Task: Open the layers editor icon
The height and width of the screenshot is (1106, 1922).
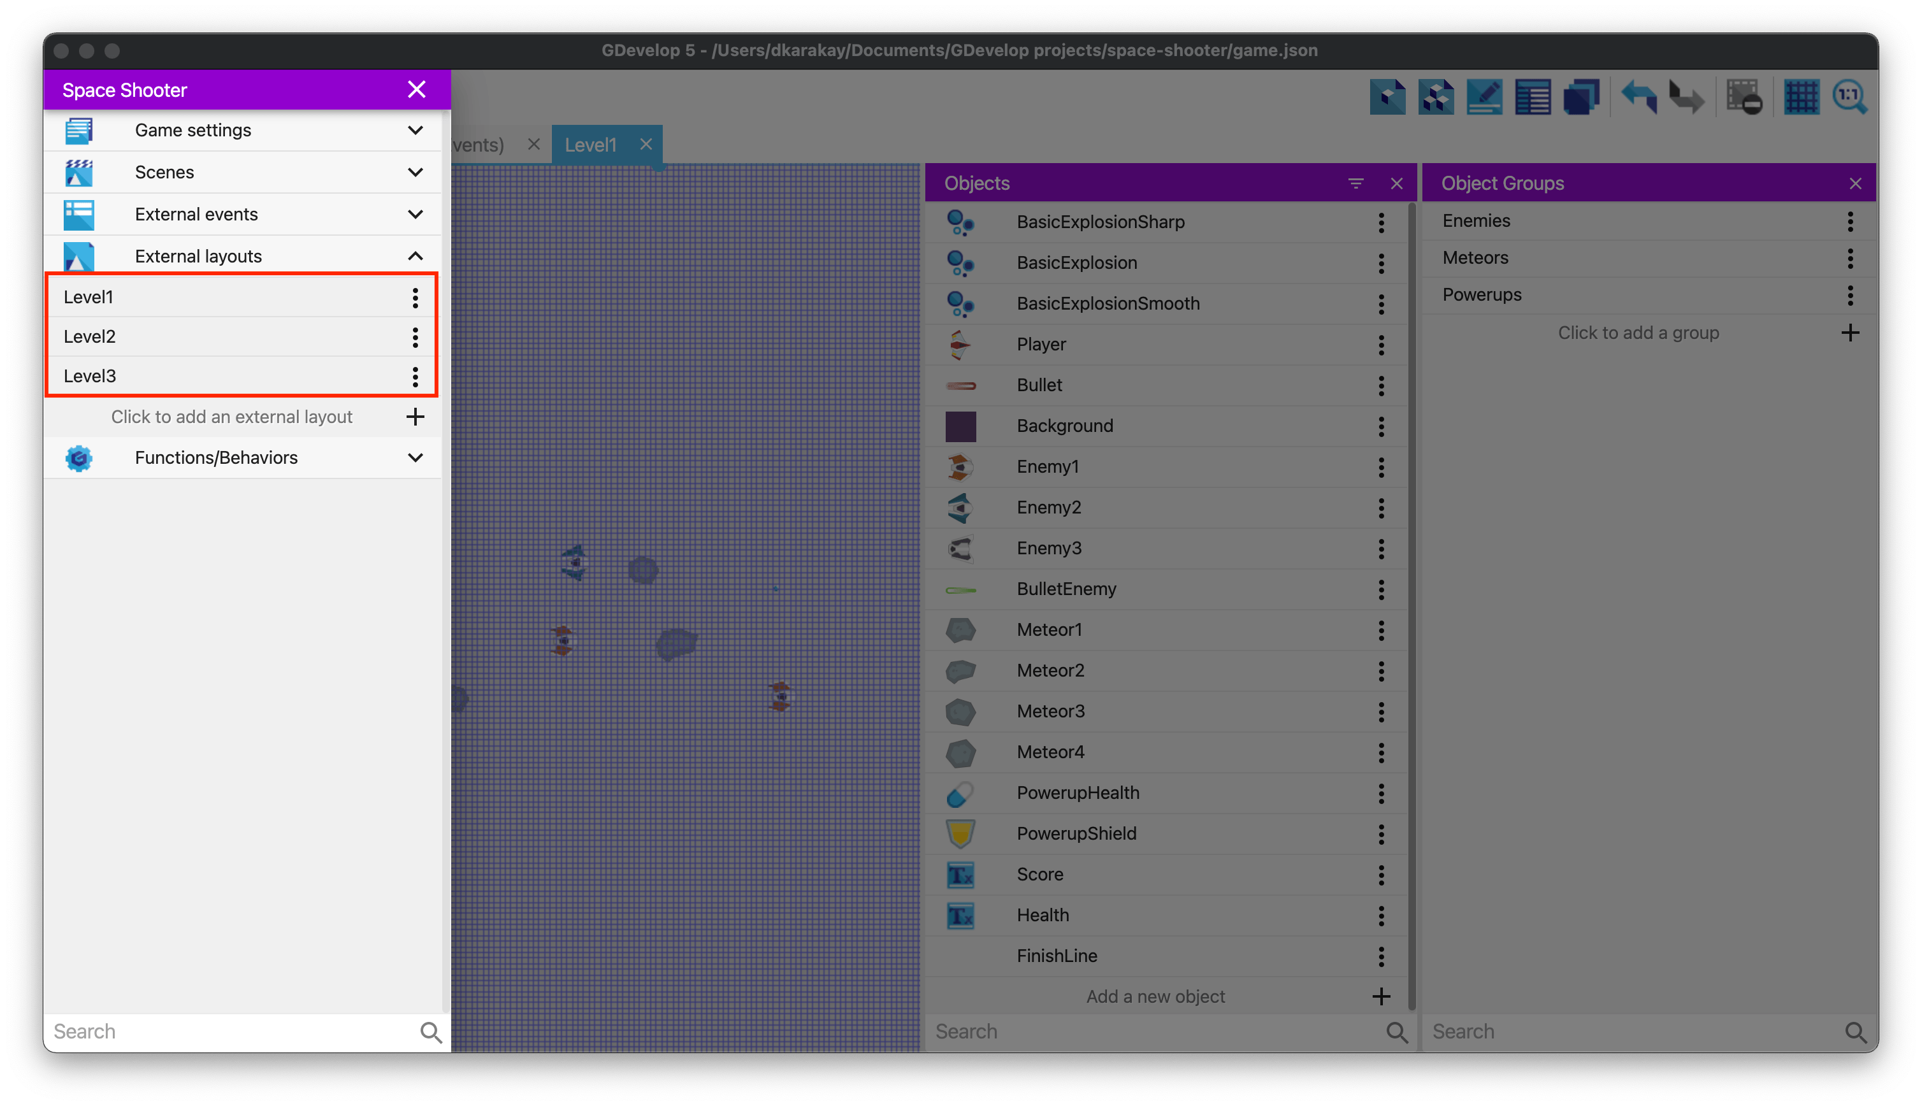Action: [x=1581, y=97]
